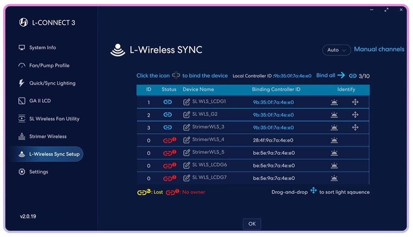Click red no-owner link icon for StrimerWLS_4
This screenshot has width=413, height=237.
click(x=169, y=140)
